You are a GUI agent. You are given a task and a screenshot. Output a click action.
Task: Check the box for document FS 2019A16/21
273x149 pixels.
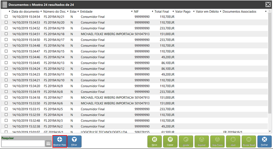point(6,17)
